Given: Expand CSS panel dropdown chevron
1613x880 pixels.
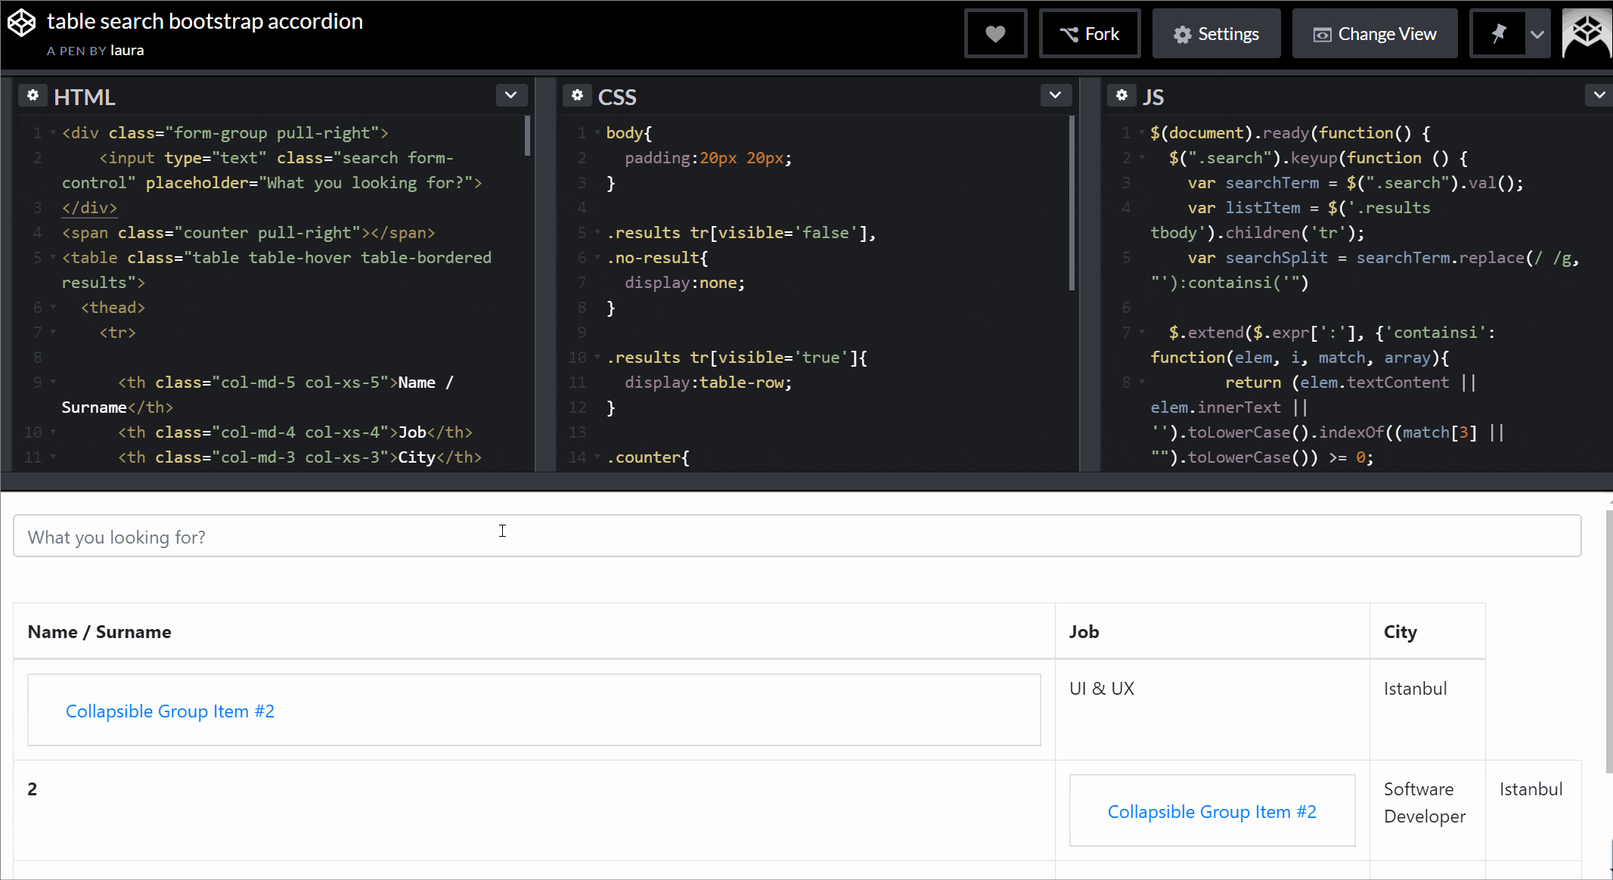Looking at the screenshot, I should tap(1056, 95).
